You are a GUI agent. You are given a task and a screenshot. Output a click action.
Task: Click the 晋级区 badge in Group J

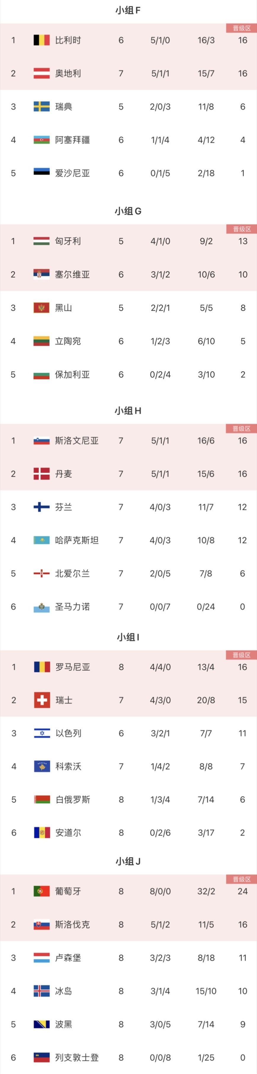242,879
